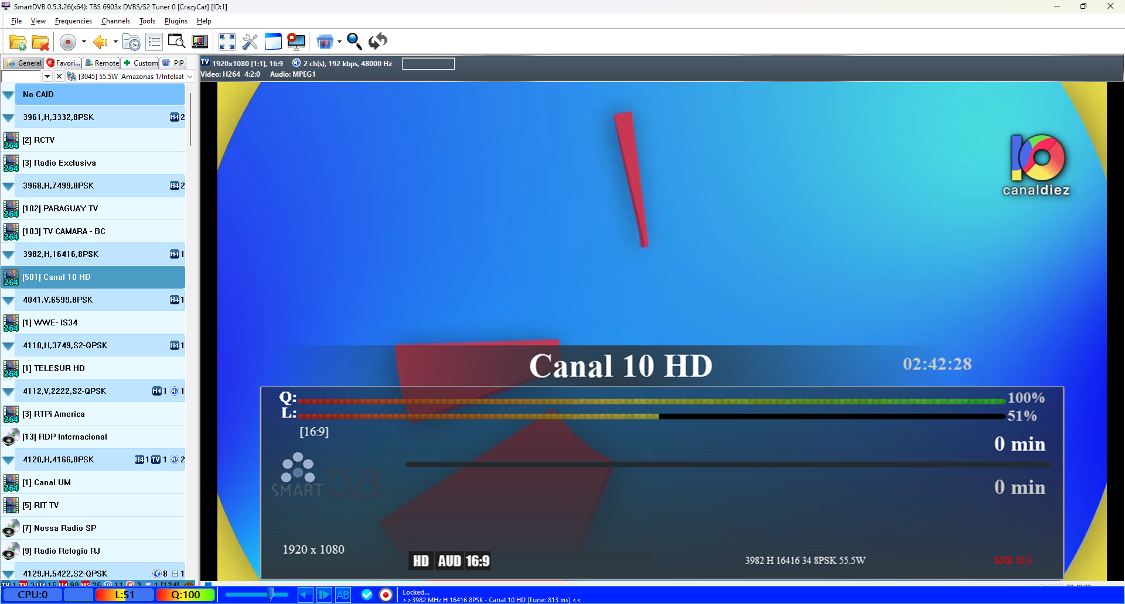
Task: Open the snapshot icon dropdown arrow
Action: click(x=339, y=42)
